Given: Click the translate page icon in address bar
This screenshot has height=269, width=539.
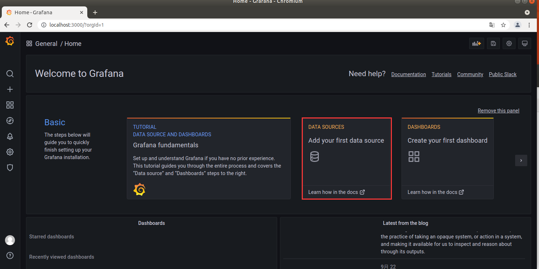Looking at the screenshot, I should 492,25.
